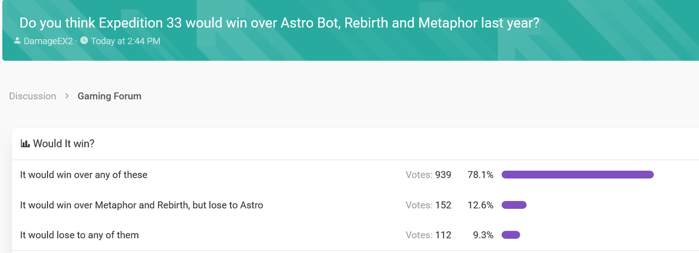Select the "lose to Astro" poll option
The image size is (699, 253).
(142, 205)
